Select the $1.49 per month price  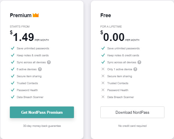pos(29,37)
